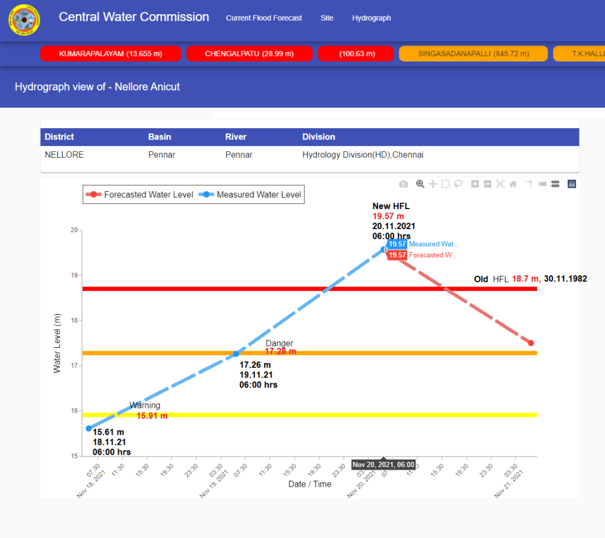
Task: Download the plot as PNG with camera icon
Action: [x=404, y=184]
